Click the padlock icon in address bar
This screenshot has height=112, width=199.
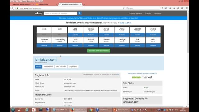coord(18,8)
